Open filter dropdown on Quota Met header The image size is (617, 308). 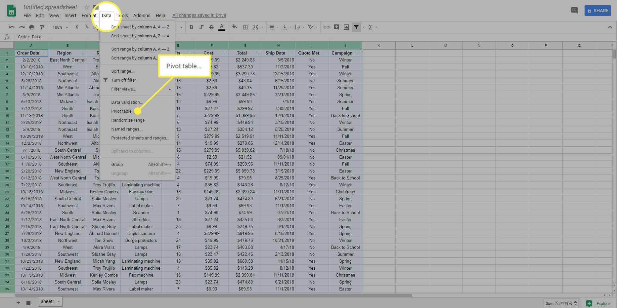pos(325,53)
